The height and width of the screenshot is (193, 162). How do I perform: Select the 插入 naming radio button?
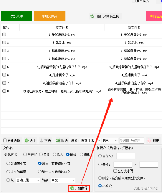click(x=54, y=155)
